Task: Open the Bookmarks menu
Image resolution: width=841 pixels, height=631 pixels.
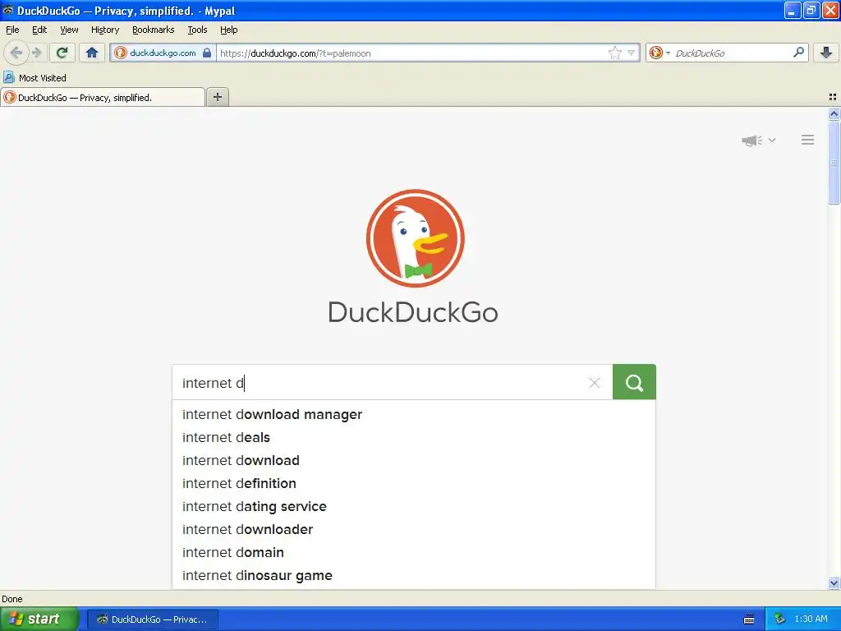Action: point(153,30)
